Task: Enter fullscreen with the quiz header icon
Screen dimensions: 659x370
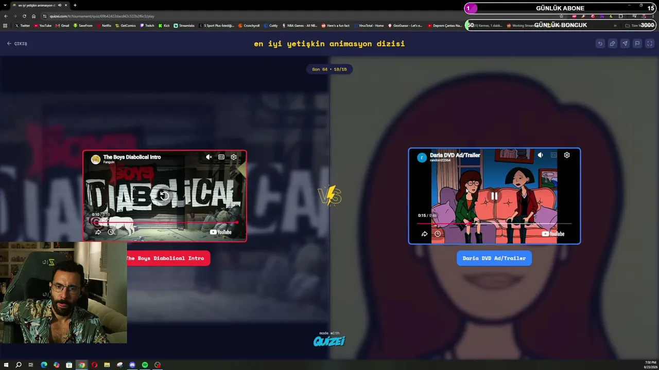Action: [x=649, y=44]
